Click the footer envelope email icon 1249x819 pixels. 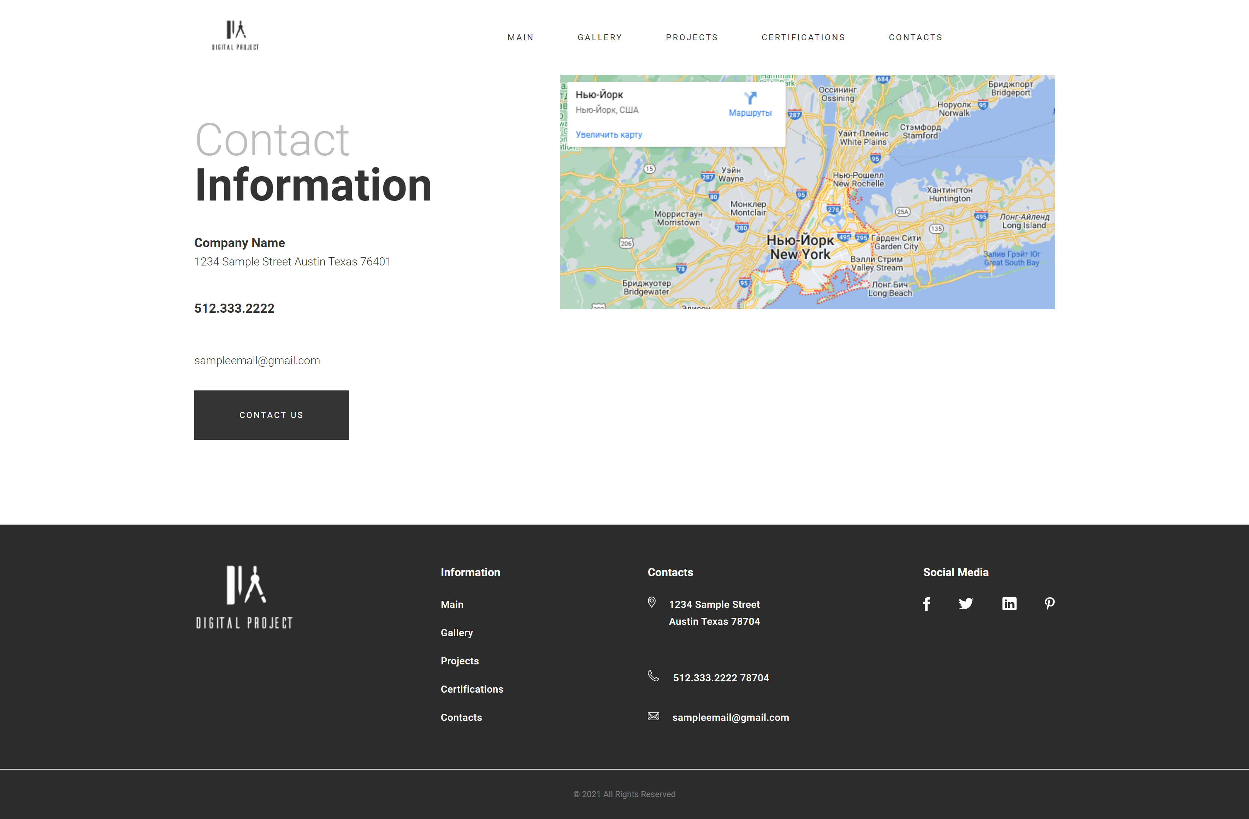(653, 716)
